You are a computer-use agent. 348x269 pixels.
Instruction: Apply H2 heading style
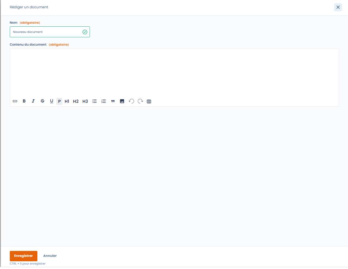[76, 101]
